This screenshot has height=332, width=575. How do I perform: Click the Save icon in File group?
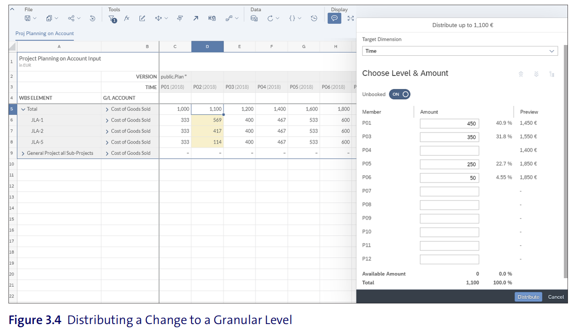28,19
